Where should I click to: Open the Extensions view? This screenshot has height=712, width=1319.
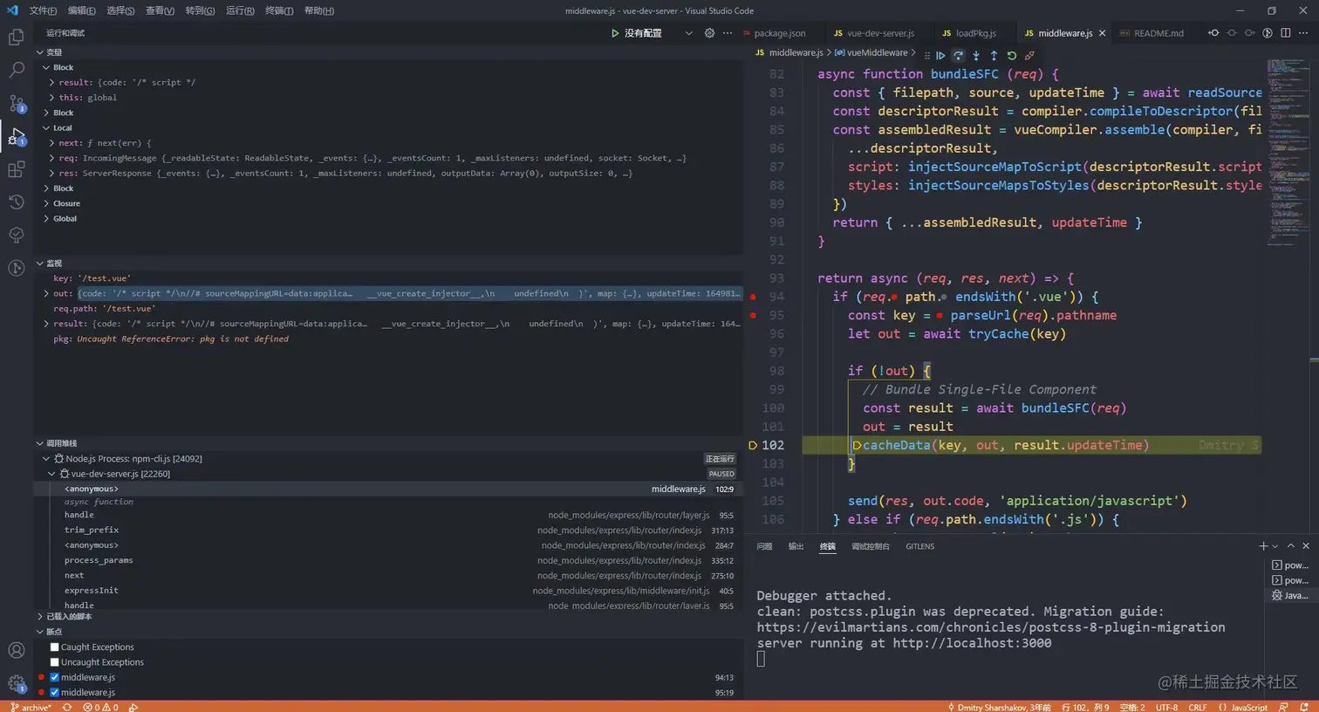(x=16, y=169)
